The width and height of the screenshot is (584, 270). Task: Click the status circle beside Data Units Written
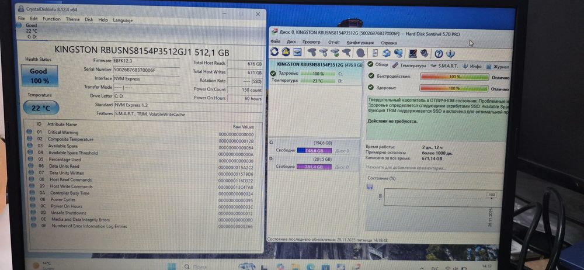[31, 172]
